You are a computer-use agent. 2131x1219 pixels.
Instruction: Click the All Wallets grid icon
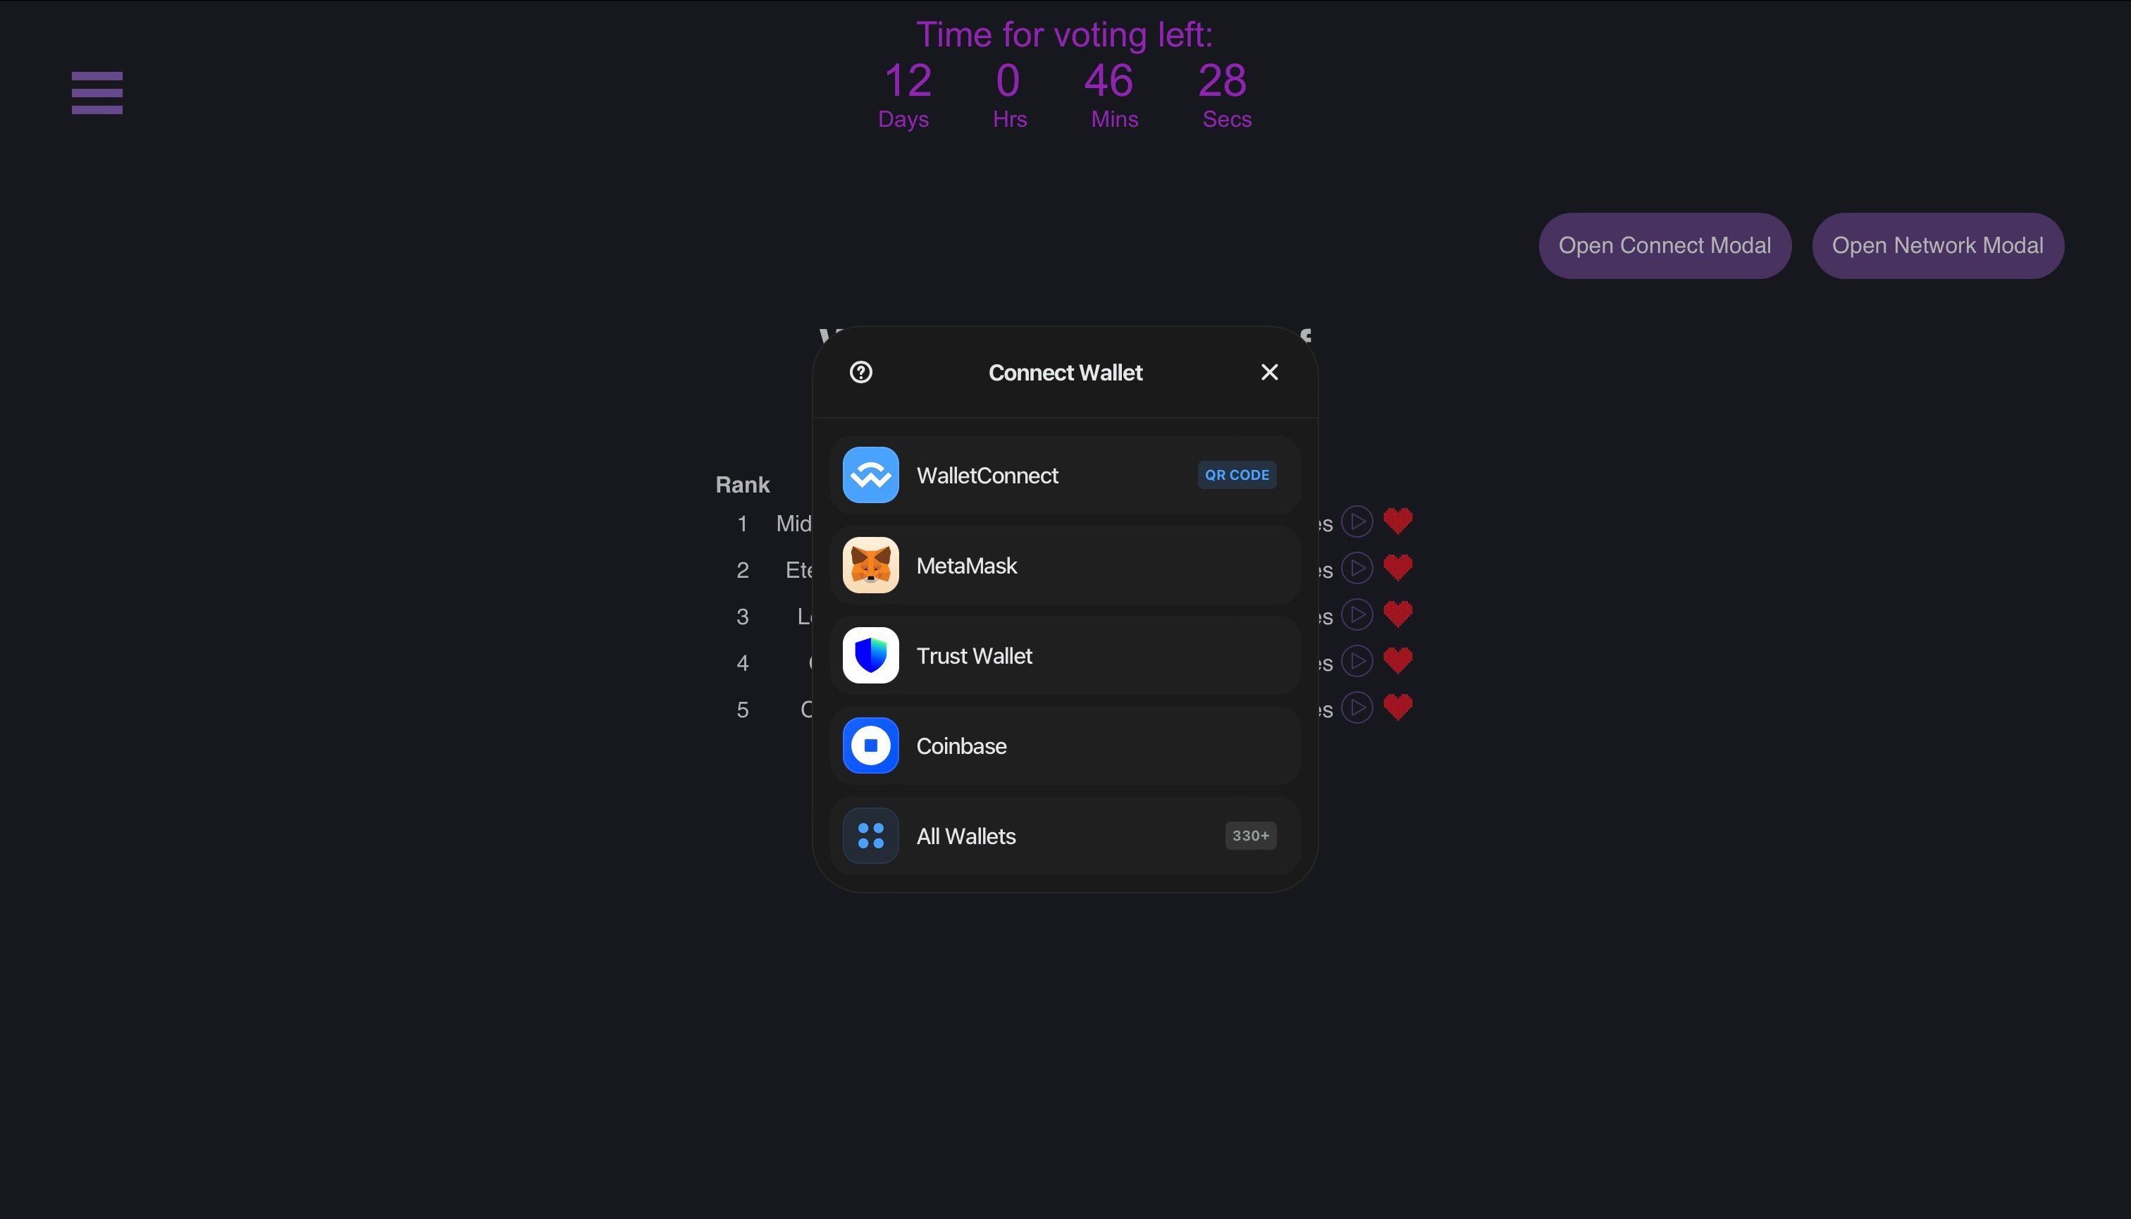coord(871,836)
